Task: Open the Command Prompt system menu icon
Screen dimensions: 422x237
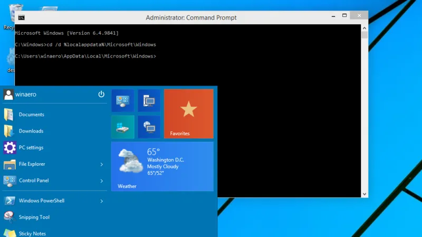Action: point(21,18)
